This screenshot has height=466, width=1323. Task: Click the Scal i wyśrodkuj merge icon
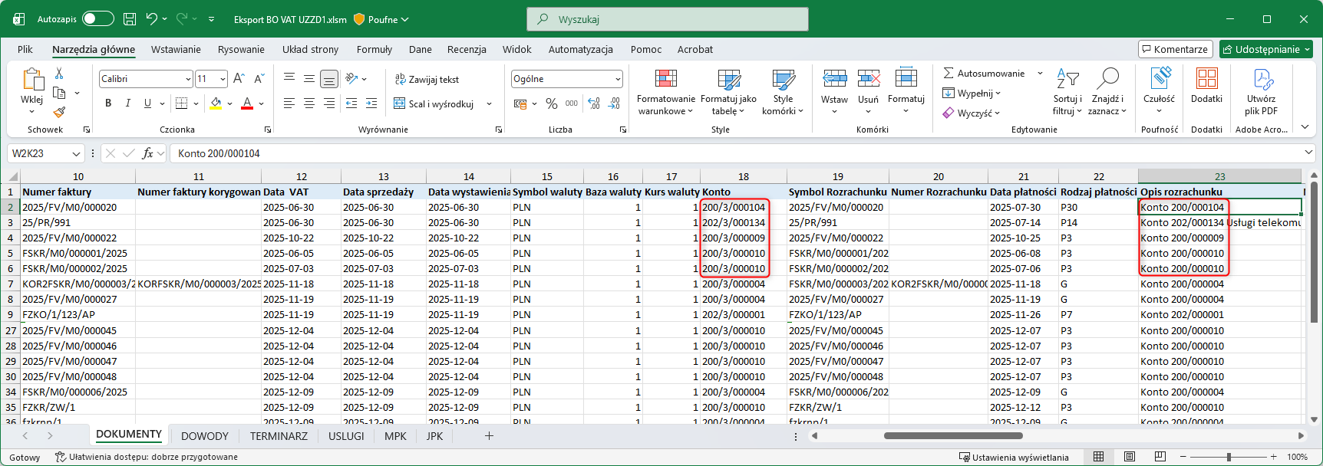coord(400,103)
